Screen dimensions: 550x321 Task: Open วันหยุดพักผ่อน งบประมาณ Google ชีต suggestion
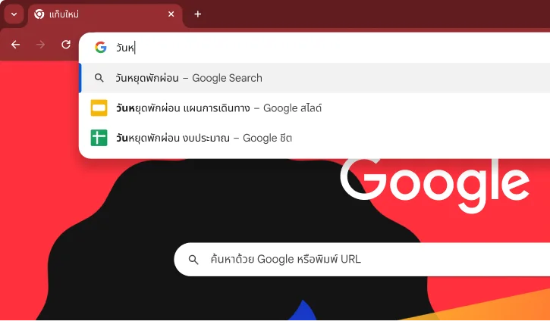coord(315,138)
